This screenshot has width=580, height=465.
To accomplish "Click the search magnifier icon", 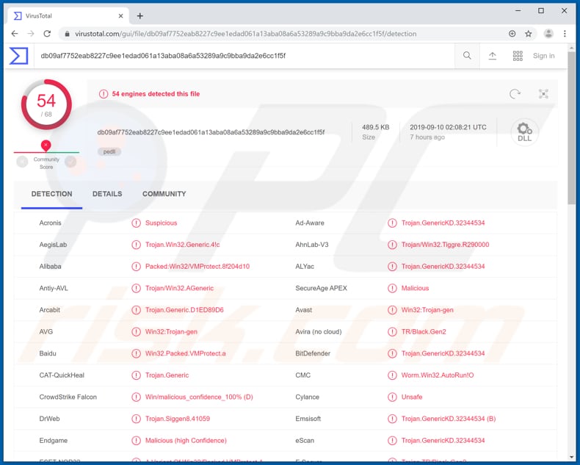I will point(467,56).
